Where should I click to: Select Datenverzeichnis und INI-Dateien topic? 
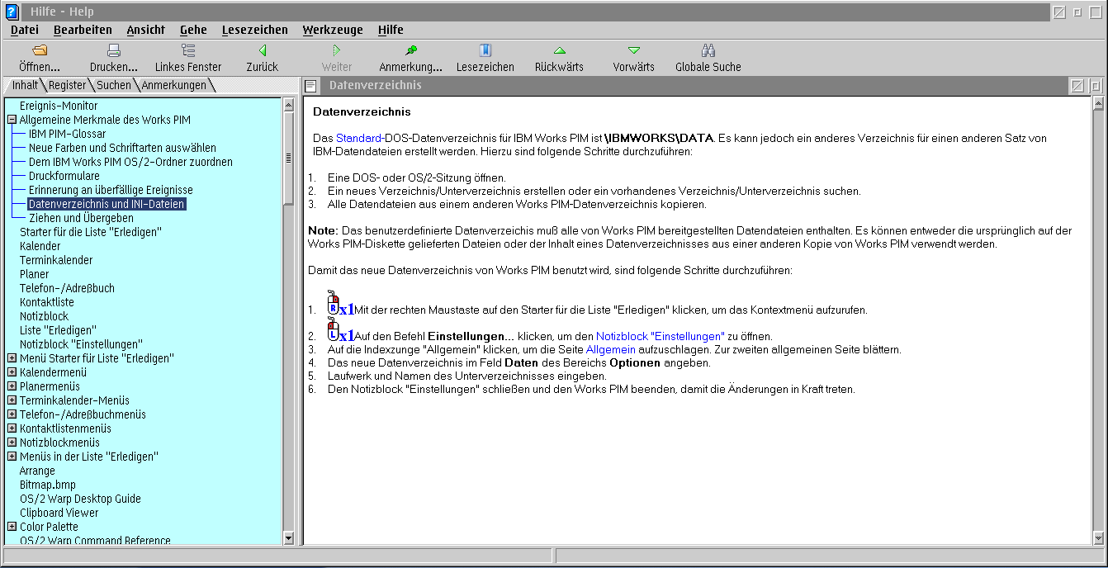click(107, 204)
